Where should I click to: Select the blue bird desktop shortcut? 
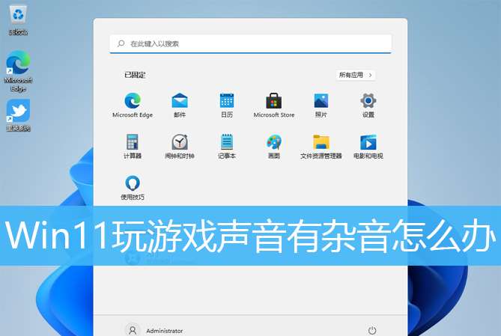(x=18, y=115)
